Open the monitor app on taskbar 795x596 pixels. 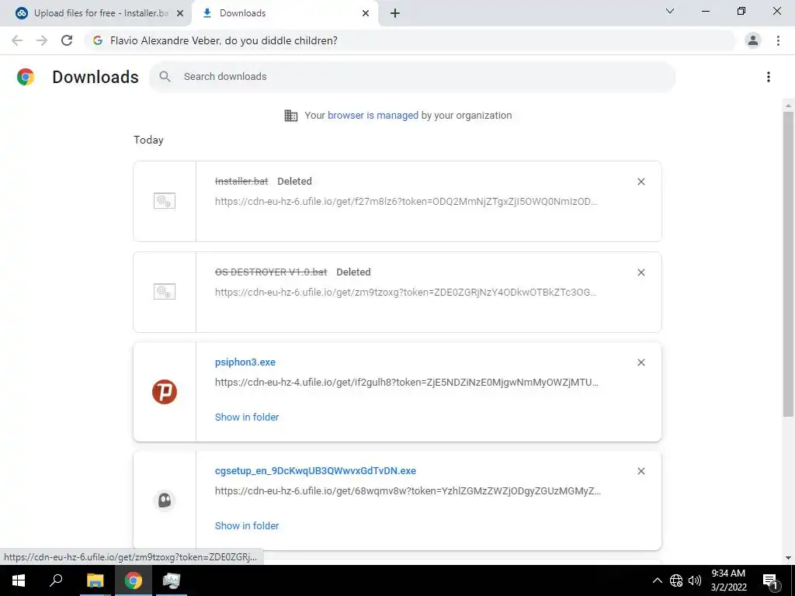172,580
